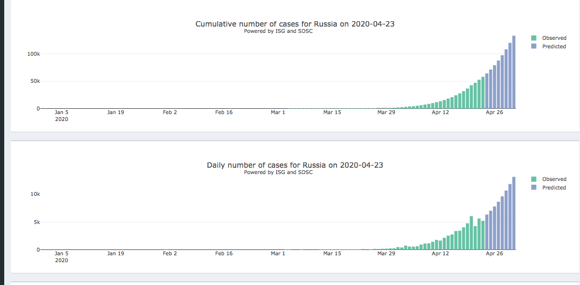Click the tallest predicted bar in Daily chart
Image resolution: width=580 pixels, height=285 pixels.
tap(514, 213)
